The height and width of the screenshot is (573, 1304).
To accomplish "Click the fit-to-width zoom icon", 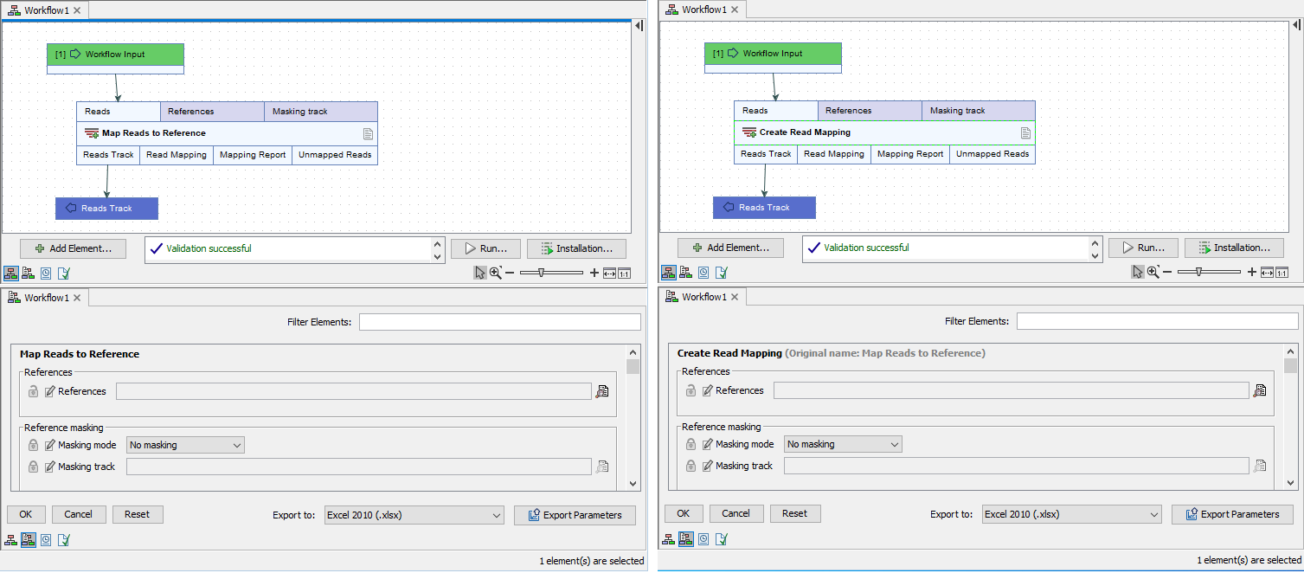I will (608, 272).
